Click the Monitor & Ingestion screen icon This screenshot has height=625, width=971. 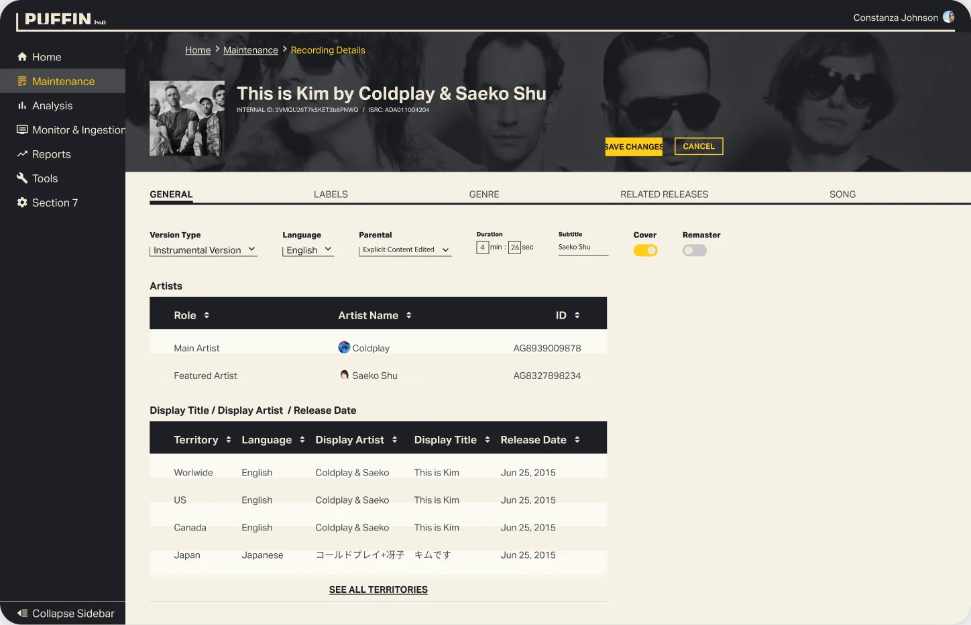pyautogui.click(x=22, y=129)
